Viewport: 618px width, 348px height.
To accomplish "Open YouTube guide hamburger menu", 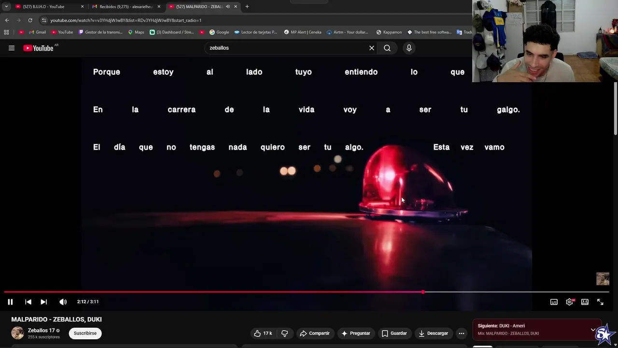I will pyautogui.click(x=12, y=48).
